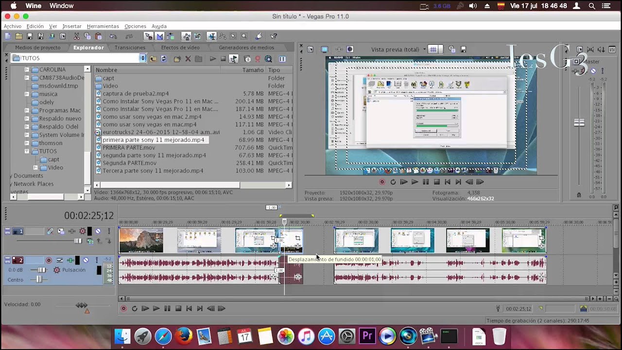Expand the Video folder in tree
Screen dimensions: 622x350
[35, 167]
